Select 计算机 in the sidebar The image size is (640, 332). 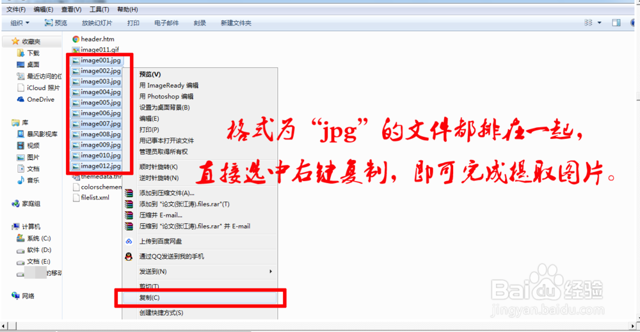(x=26, y=227)
